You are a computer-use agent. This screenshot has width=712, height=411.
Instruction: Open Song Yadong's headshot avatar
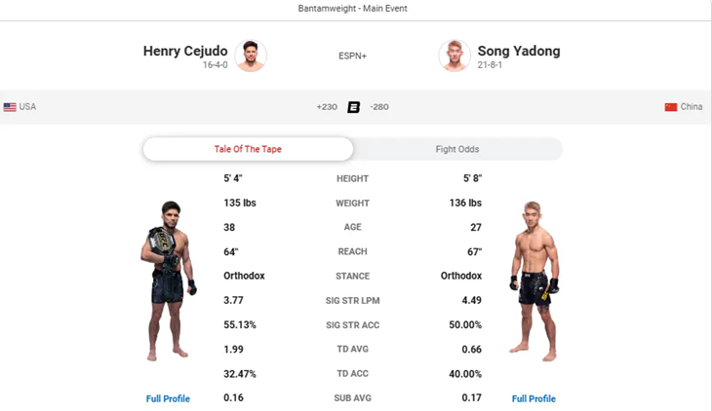pos(455,56)
